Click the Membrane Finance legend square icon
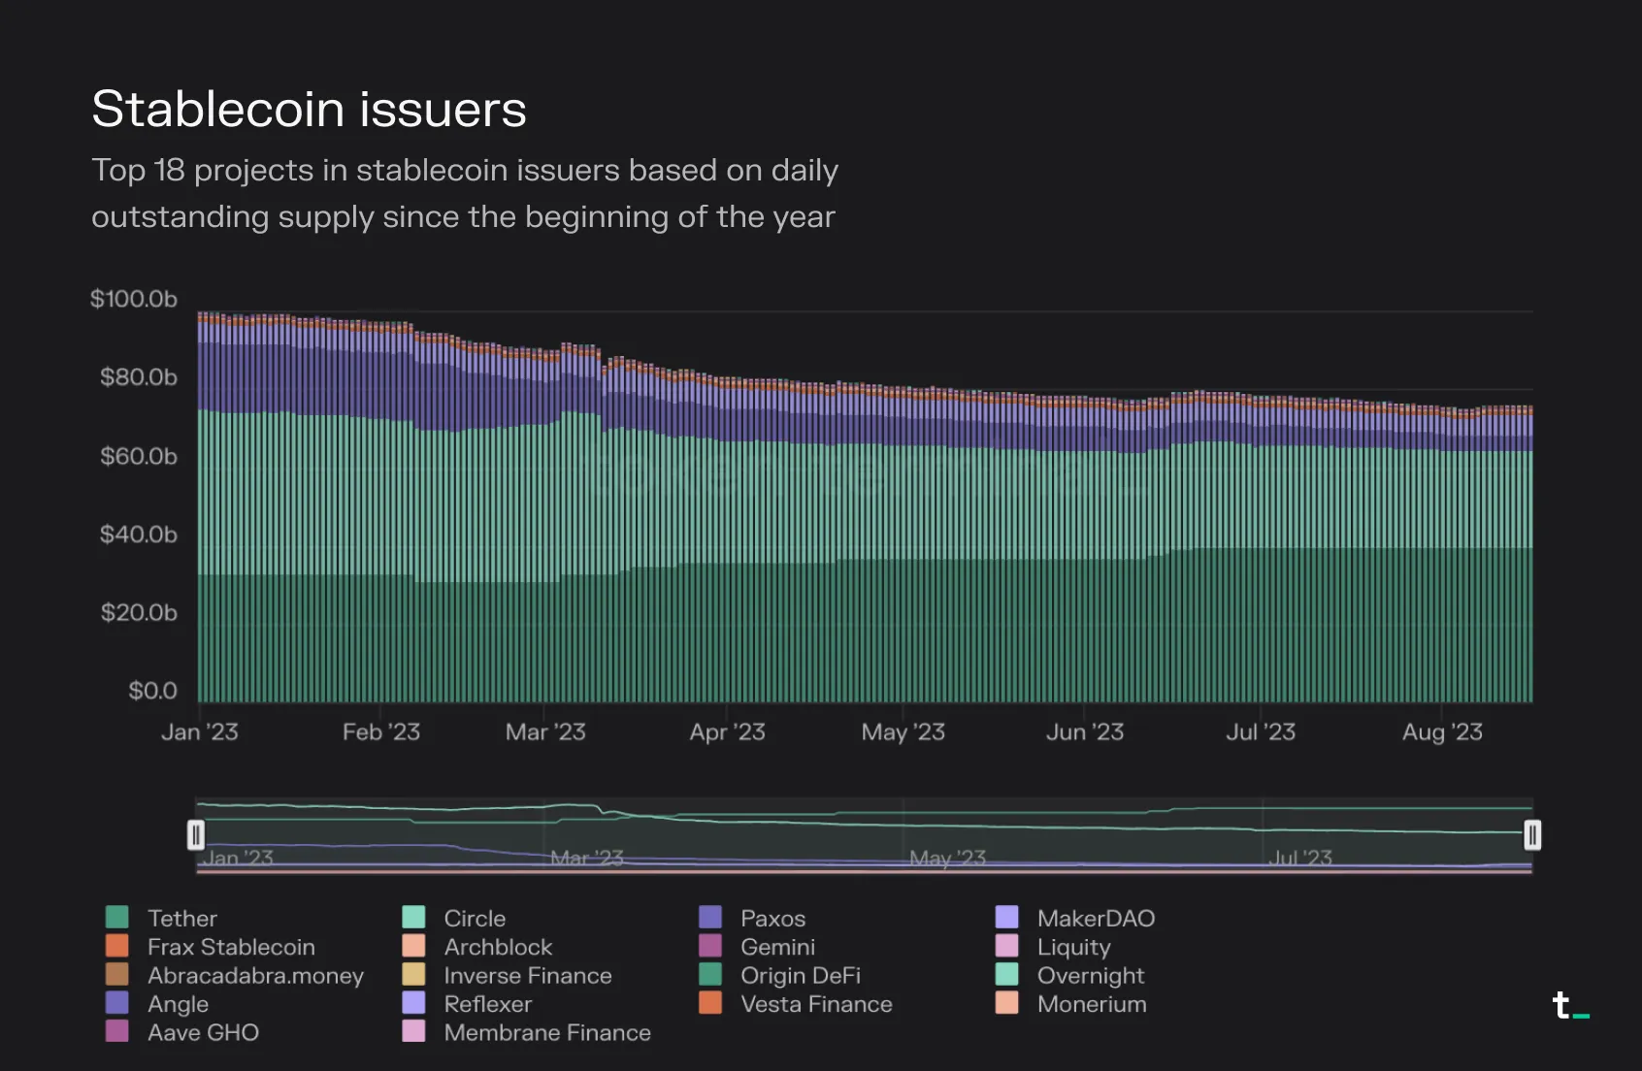1642x1071 pixels. 413,1031
